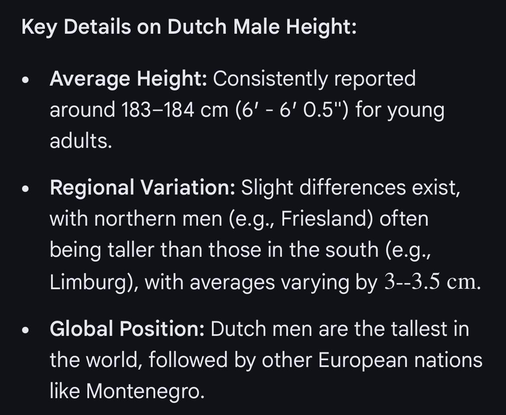Click the word "adults." ending the first bullet
506x415 pixels.
click(81, 141)
